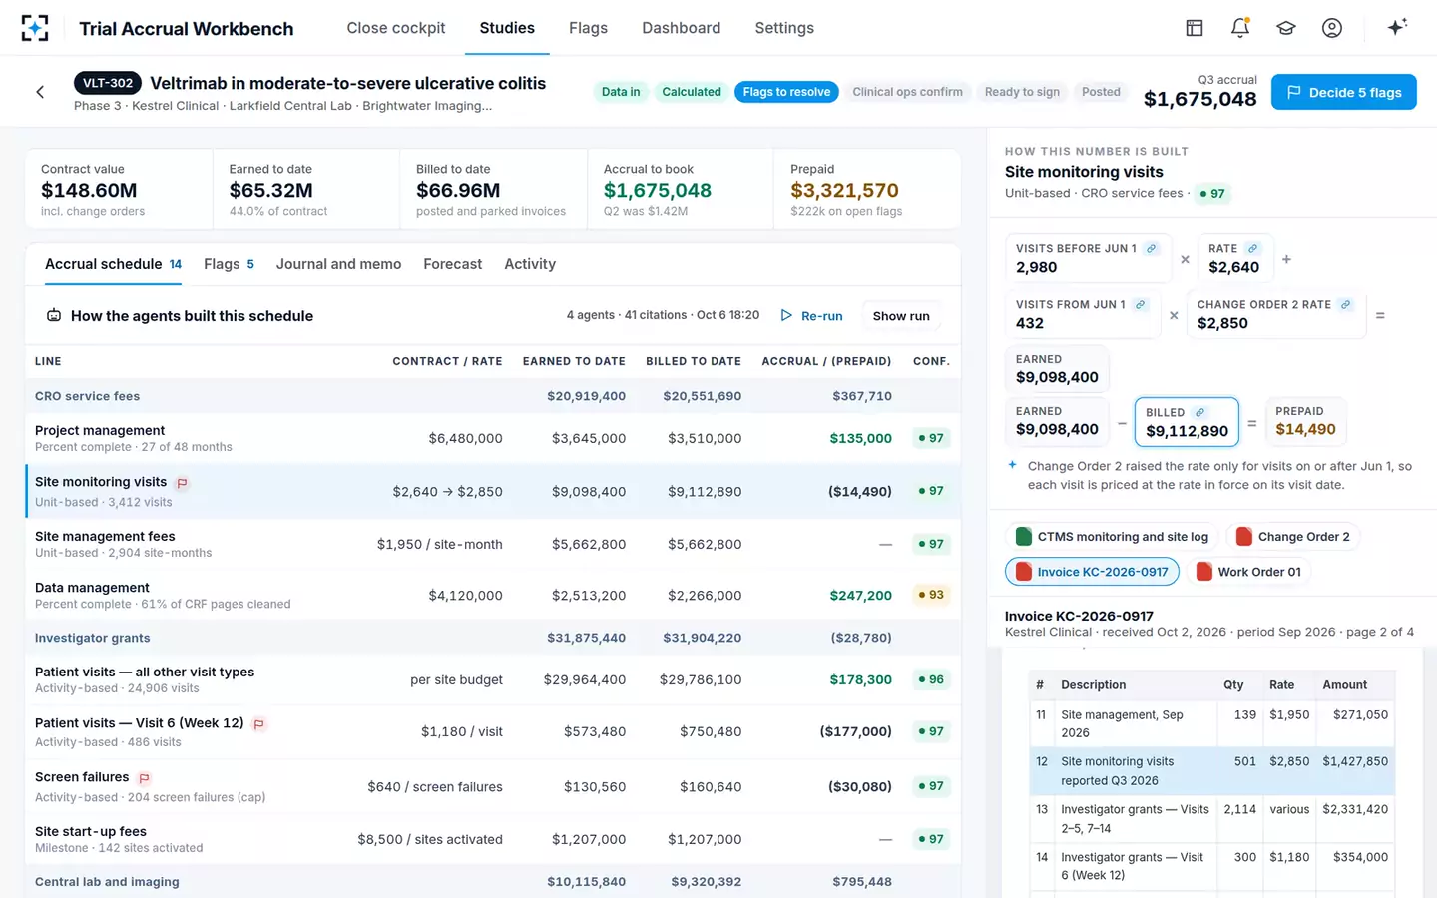Switch to the Flags 5 tab
Screen dimensions: 1437x898
click(x=229, y=264)
